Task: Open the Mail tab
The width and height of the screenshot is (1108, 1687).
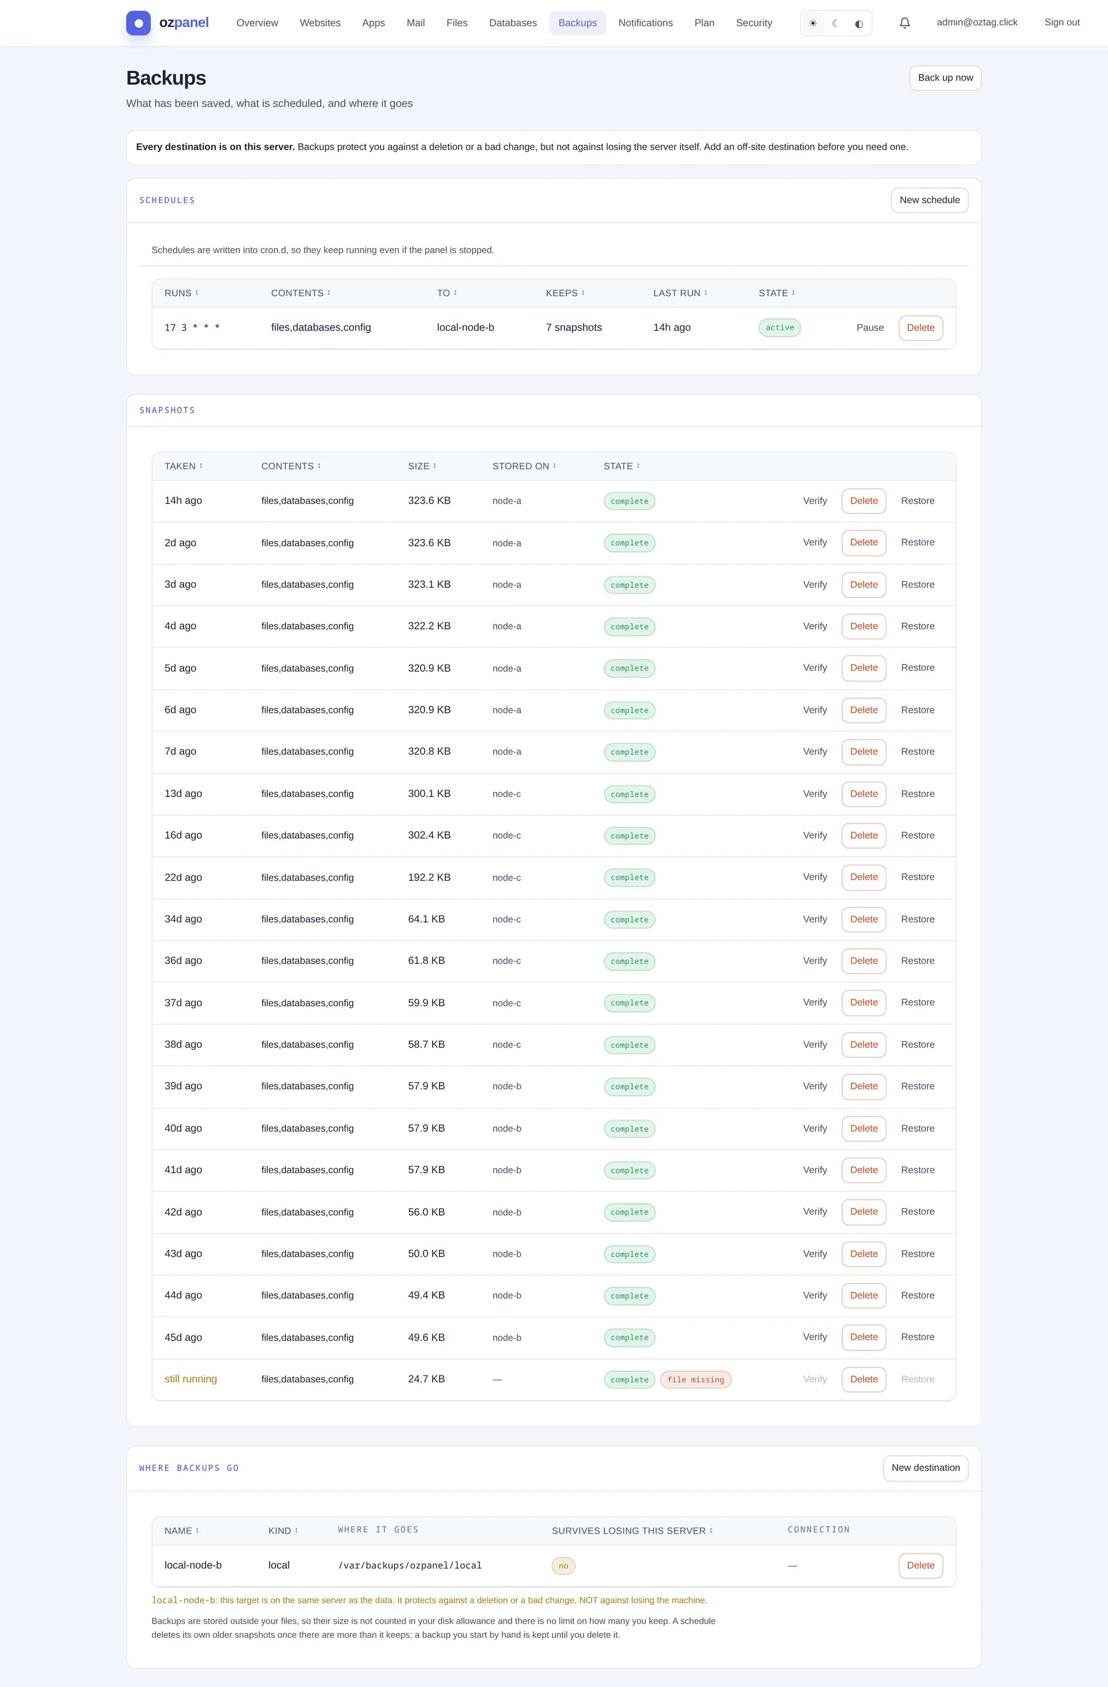Action: pyautogui.click(x=415, y=23)
